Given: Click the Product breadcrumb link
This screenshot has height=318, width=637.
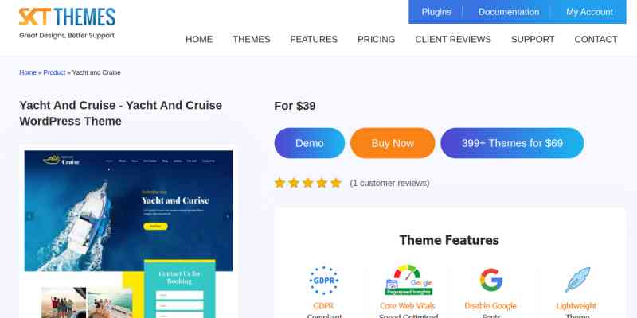Looking at the screenshot, I should [x=54, y=72].
